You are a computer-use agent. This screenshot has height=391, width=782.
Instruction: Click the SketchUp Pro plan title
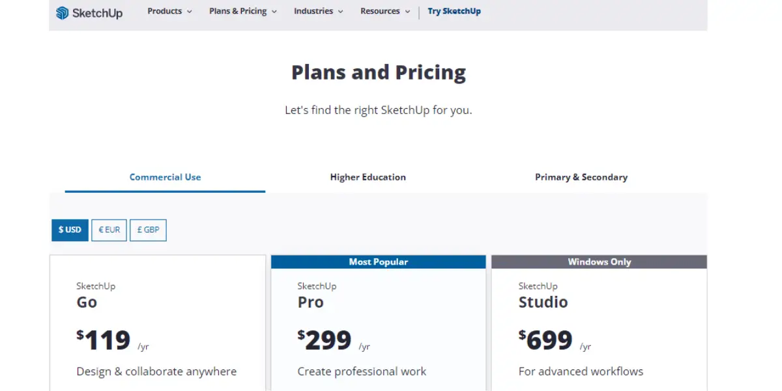pyautogui.click(x=317, y=296)
